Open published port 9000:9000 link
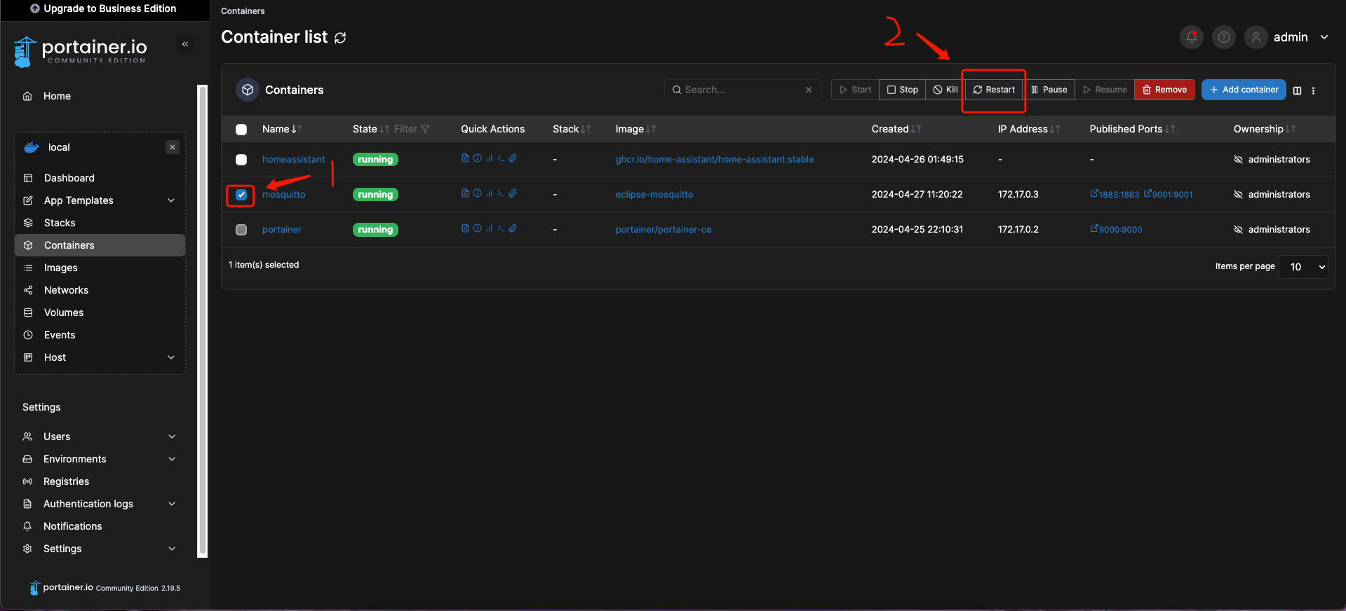 (x=1116, y=229)
